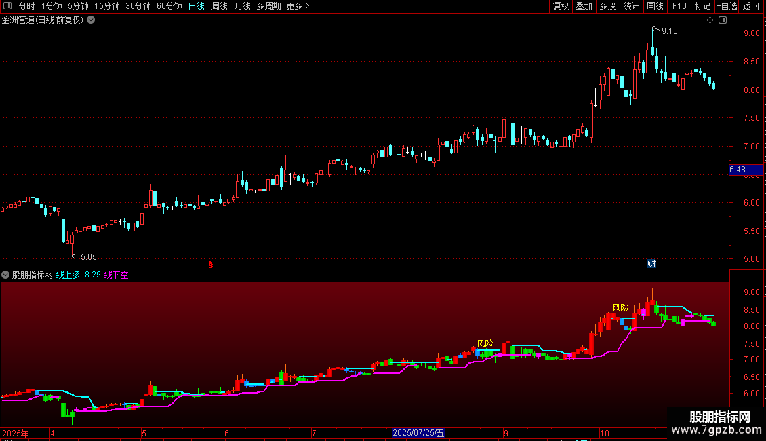Click the month 9 label on time axis

[x=506, y=433]
